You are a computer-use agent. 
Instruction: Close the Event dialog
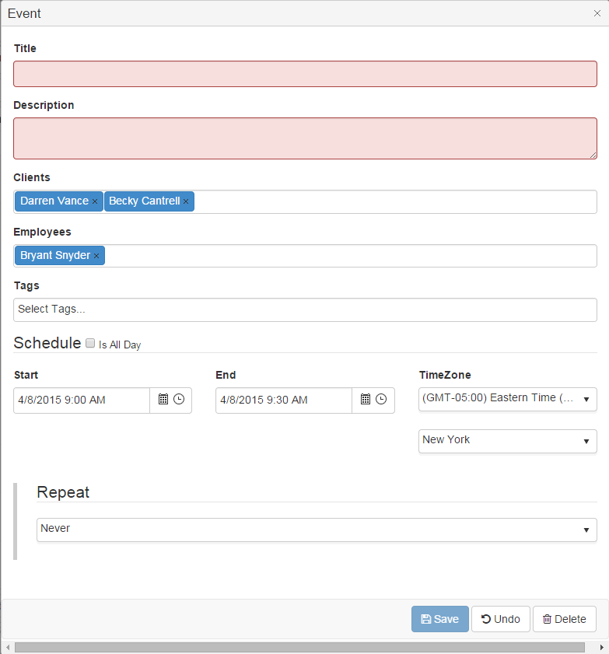tap(597, 13)
